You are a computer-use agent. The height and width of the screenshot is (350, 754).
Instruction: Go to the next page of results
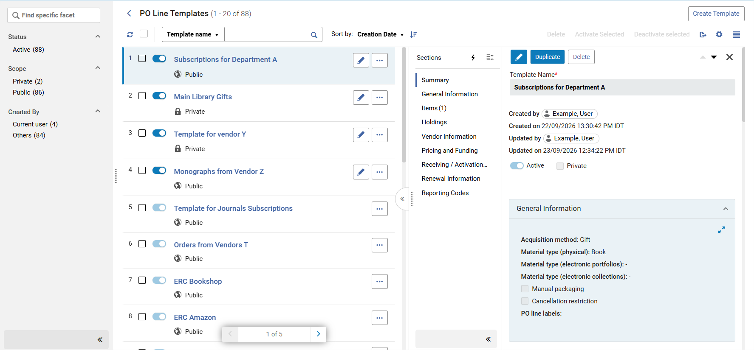(x=318, y=334)
